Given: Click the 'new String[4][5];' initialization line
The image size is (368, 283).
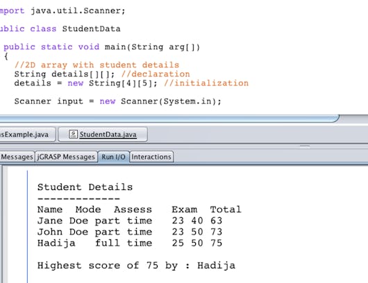Looking at the screenshot, I should [131, 83].
